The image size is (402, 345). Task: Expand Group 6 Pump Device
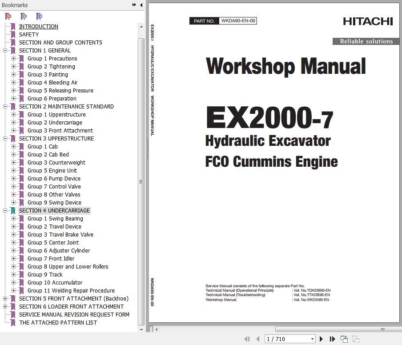click(x=13, y=179)
